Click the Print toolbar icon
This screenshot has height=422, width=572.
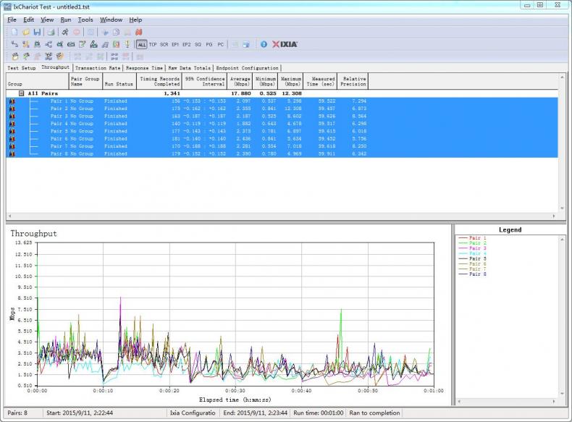pyautogui.click(x=51, y=32)
